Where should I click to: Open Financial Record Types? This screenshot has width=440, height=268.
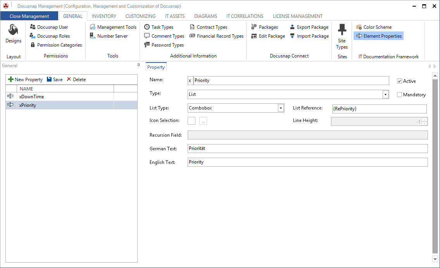tap(217, 36)
